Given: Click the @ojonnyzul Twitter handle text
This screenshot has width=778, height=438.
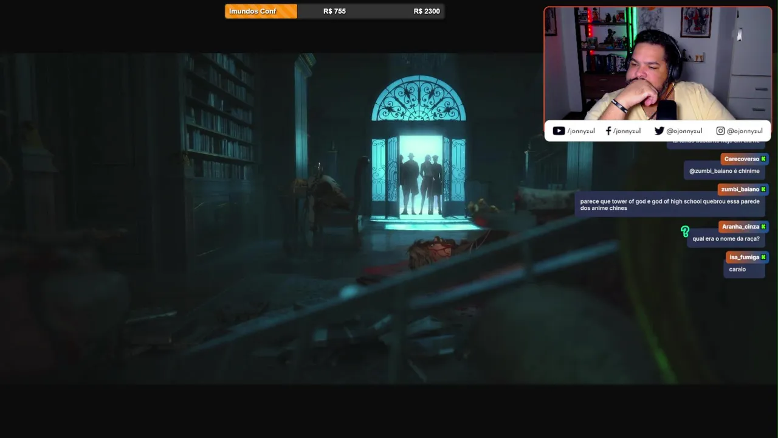Looking at the screenshot, I should (x=684, y=131).
